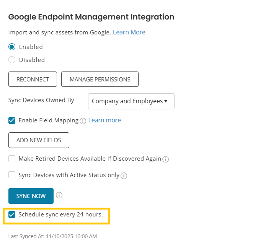Expand the Company and Employees dropdown

pos(131,101)
